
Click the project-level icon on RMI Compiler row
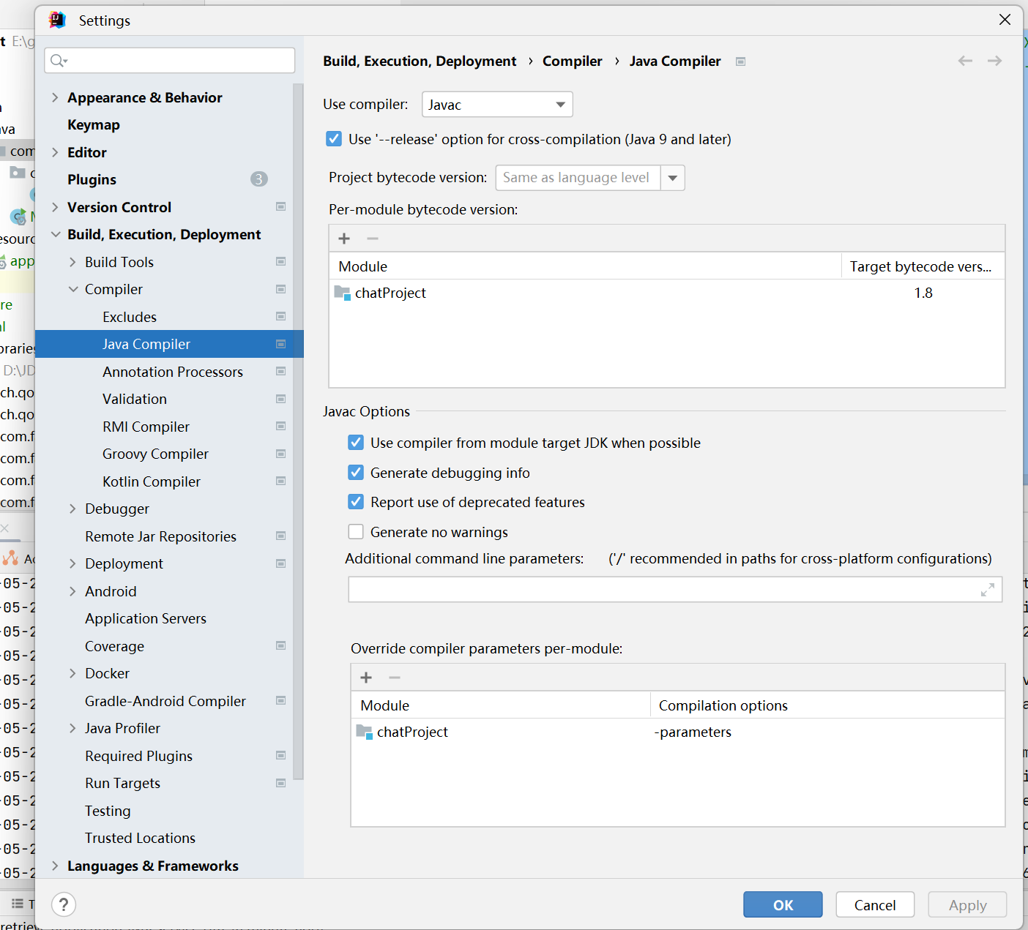(x=280, y=426)
